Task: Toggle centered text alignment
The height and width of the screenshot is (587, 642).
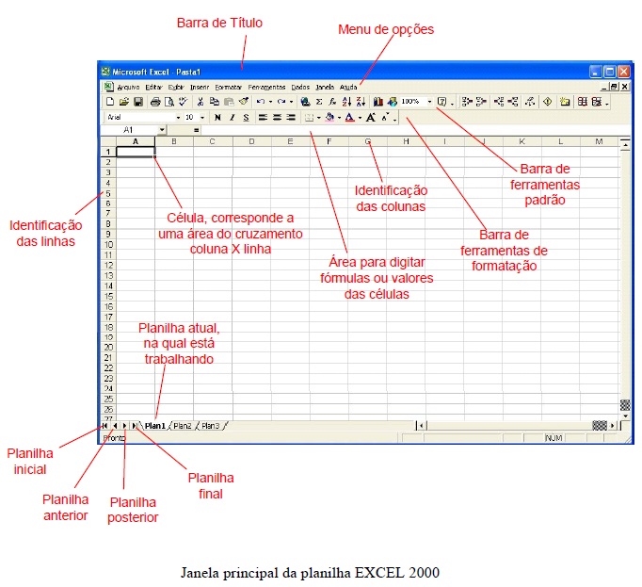Action: coord(277,118)
